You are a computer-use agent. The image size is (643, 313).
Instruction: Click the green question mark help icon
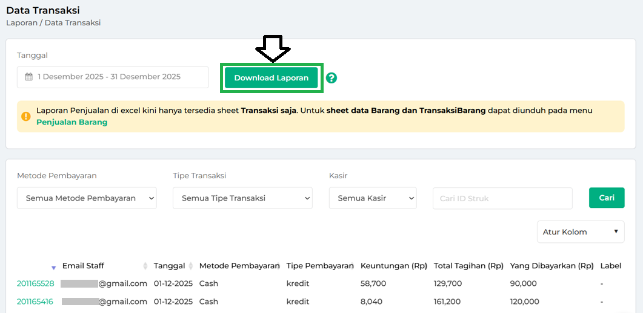coord(331,78)
